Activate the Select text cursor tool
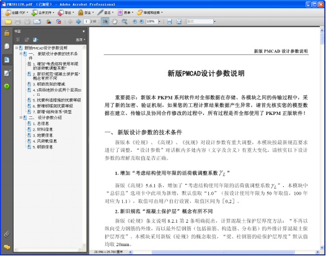Screen dimensions: 326x256 [105, 22]
